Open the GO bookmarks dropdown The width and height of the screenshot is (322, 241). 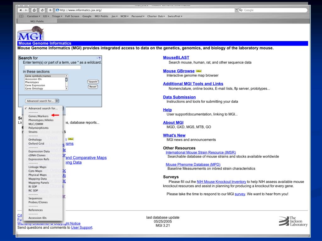46,16
